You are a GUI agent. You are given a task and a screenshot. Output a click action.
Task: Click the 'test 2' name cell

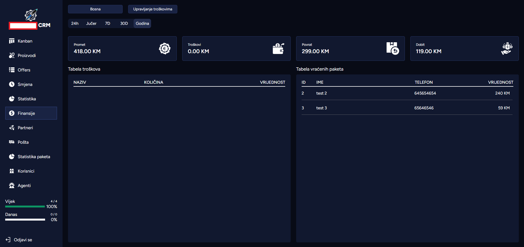(x=322, y=93)
